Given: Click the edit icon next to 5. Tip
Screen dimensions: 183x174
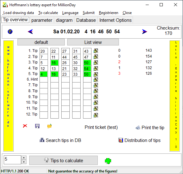Looking at the screenshot, I should pyautogui.click(x=96, y=74).
